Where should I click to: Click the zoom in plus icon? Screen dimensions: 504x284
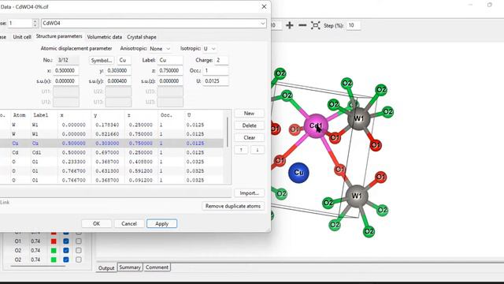(289, 25)
